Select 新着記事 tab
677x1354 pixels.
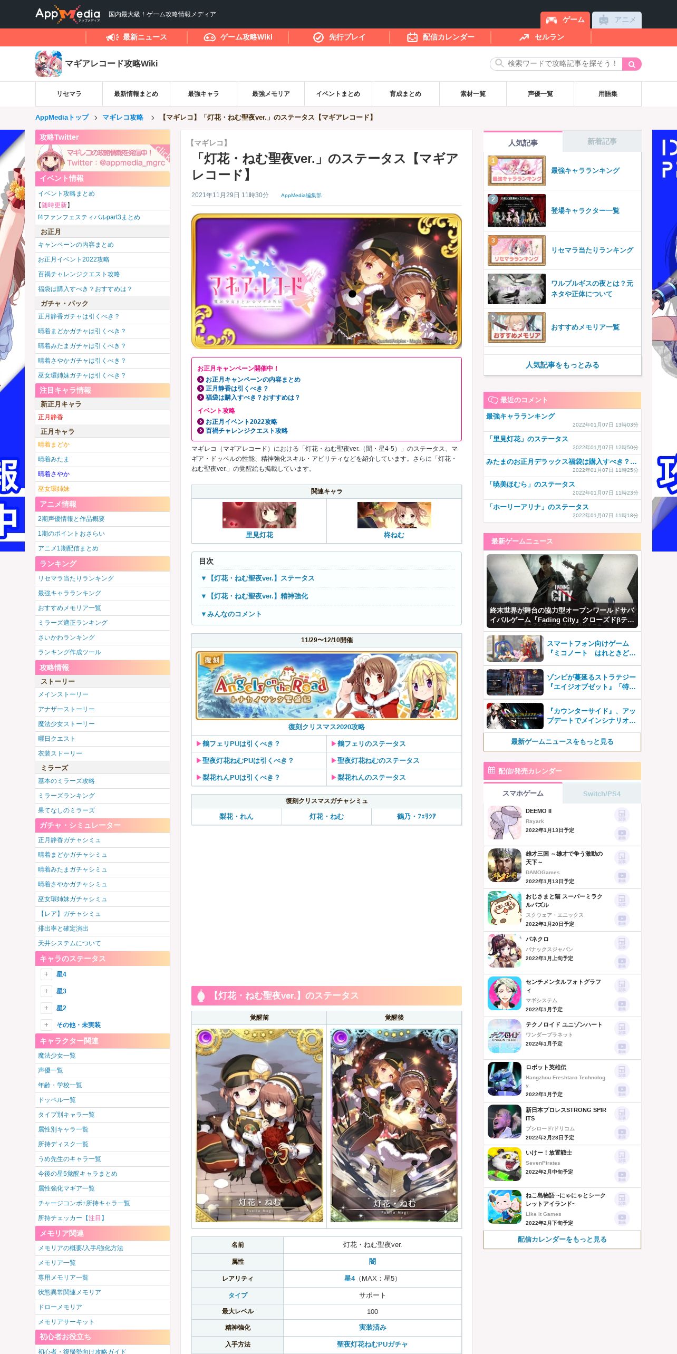pos(602,142)
